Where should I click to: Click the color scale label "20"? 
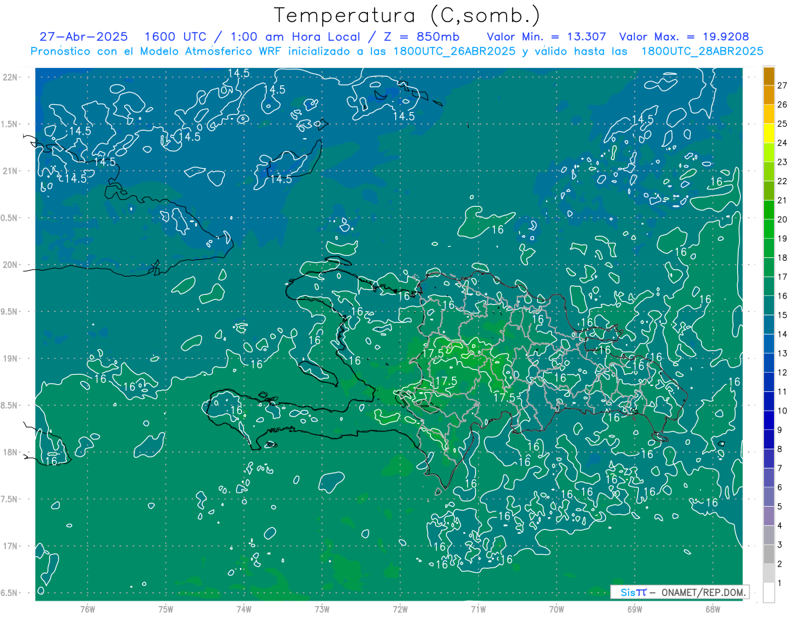[x=783, y=219]
